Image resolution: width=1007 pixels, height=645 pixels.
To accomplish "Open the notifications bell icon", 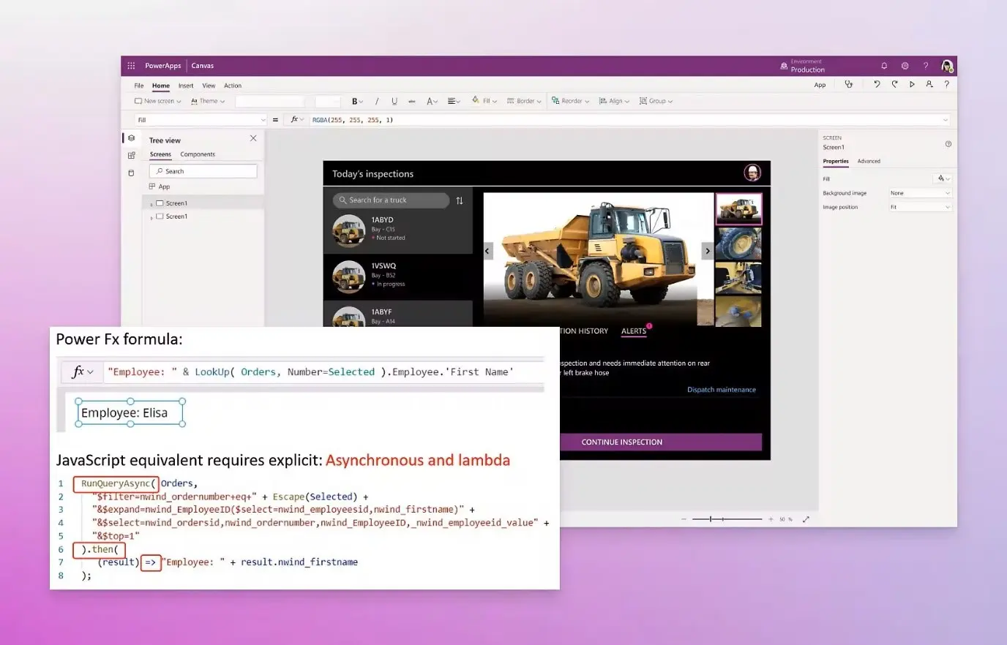I will (x=884, y=66).
